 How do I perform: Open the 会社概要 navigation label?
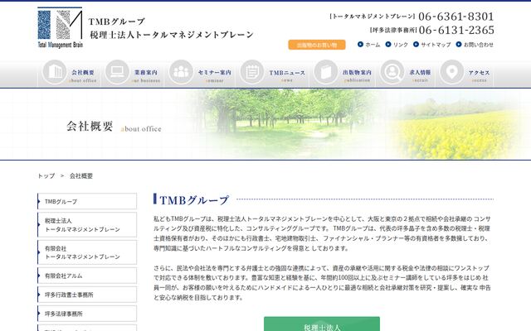tap(83, 72)
